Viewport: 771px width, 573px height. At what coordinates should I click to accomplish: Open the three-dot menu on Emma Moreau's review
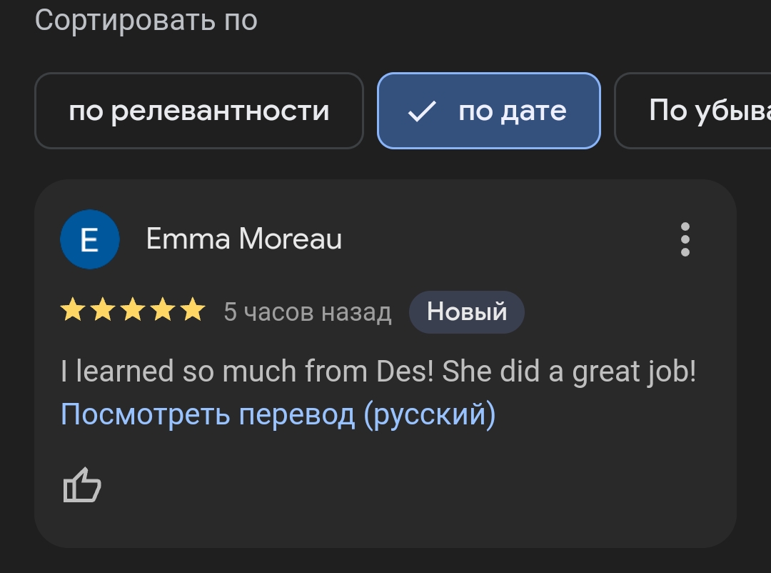(685, 239)
